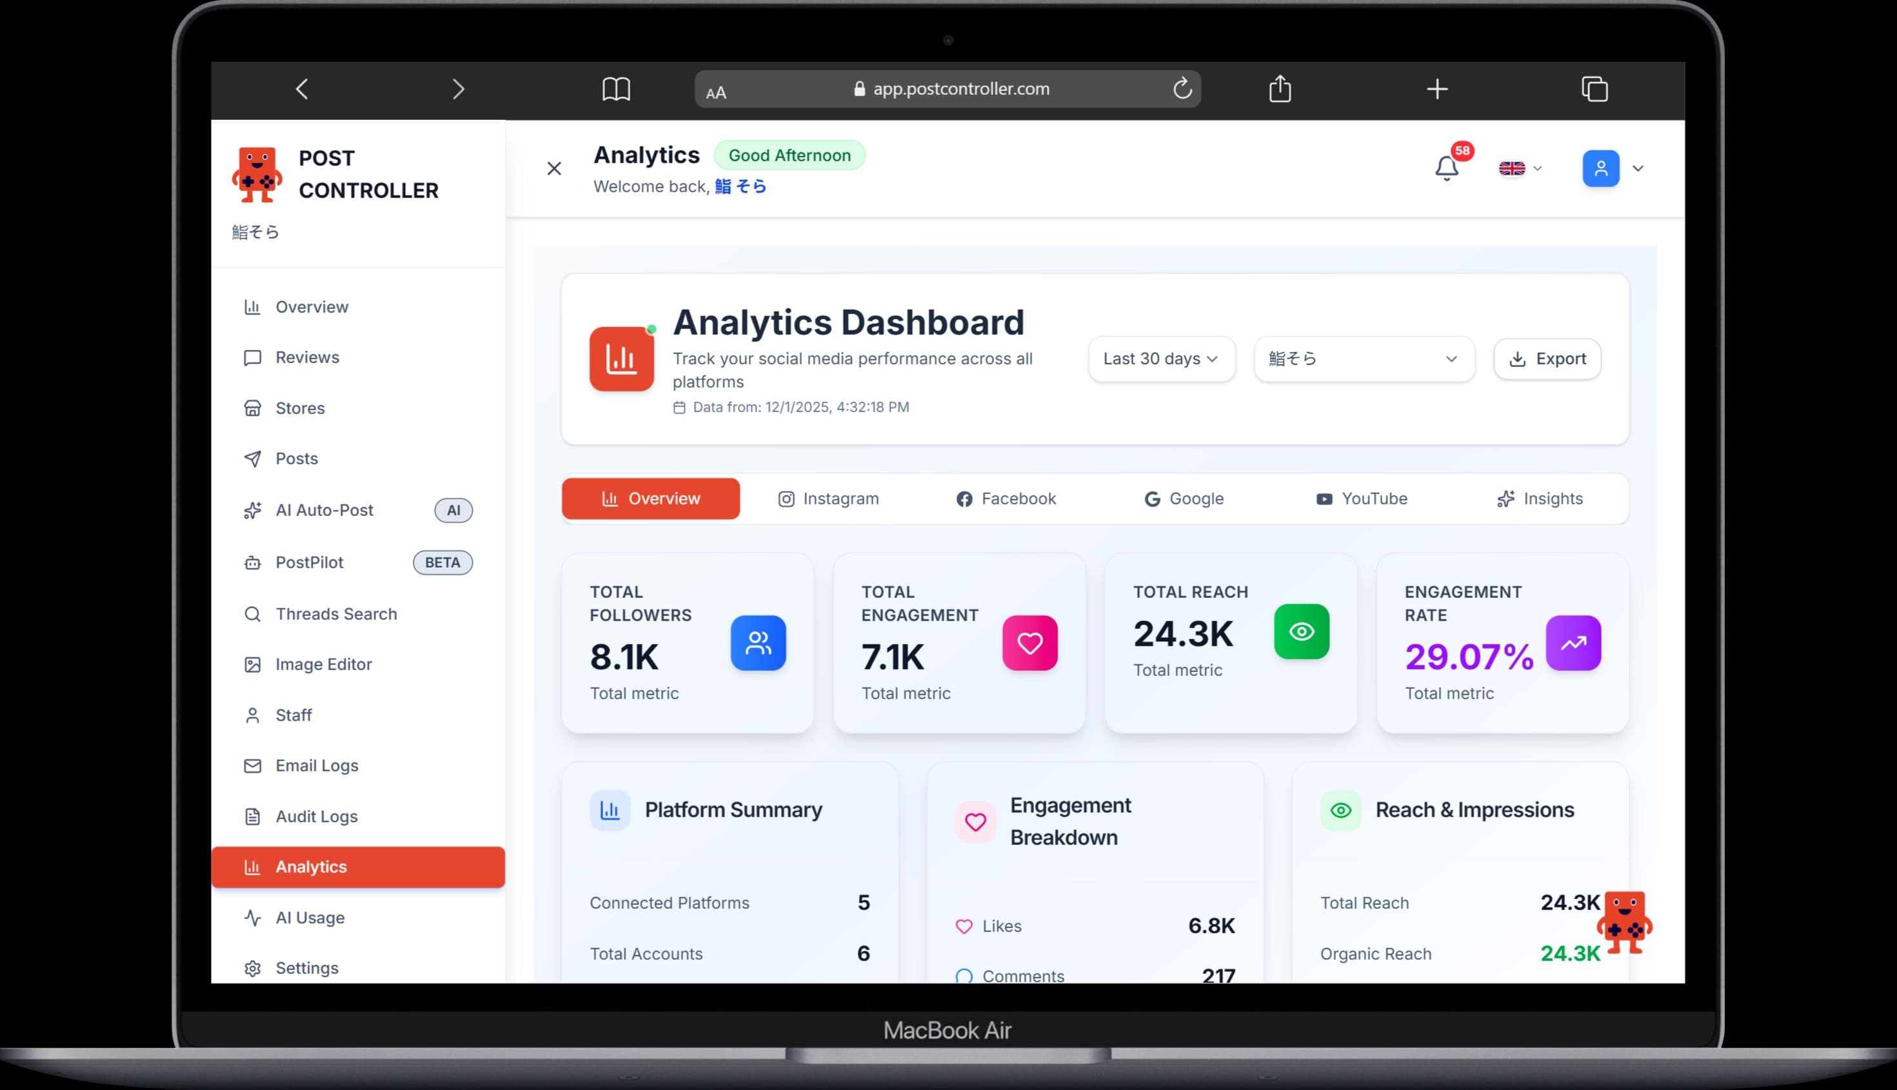Select the Reviews sidebar item
Image resolution: width=1897 pixels, height=1090 pixels.
pos(307,357)
